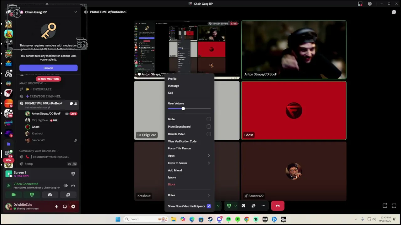Screen dimensions: 401x225
Task: Open Google Chrome from taskbar
Action: (247, 219)
